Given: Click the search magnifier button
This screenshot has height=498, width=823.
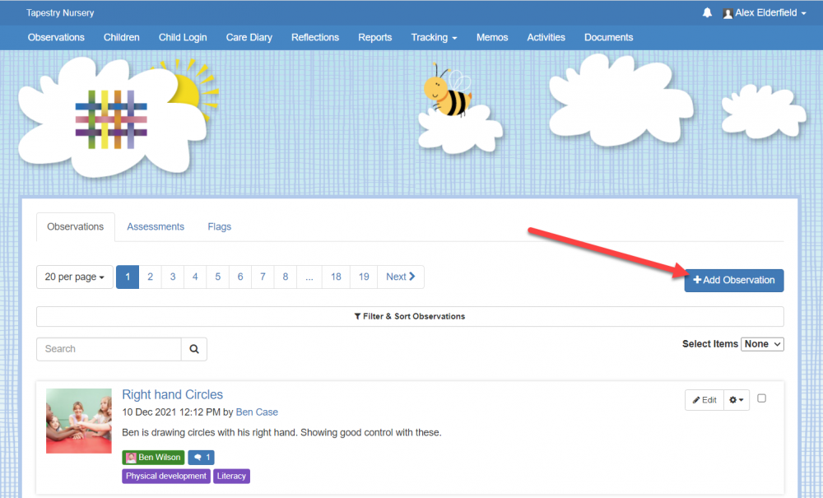Looking at the screenshot, I should 194,349.
